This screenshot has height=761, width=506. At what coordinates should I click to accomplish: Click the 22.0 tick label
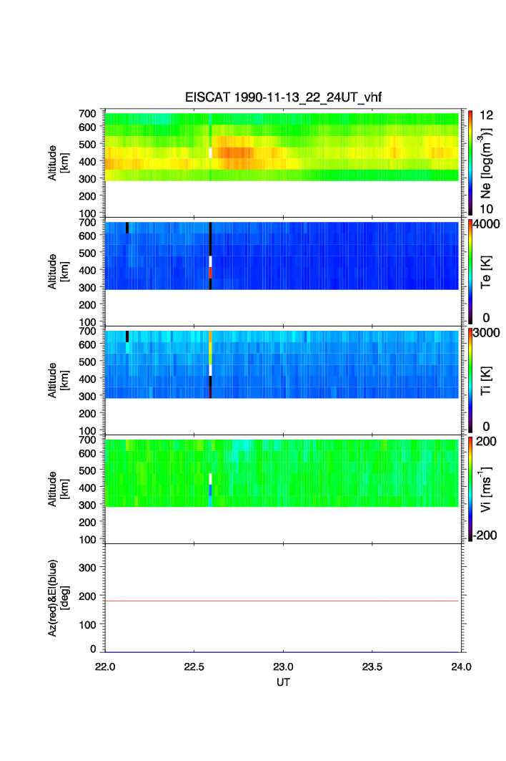tap(105, 667)
